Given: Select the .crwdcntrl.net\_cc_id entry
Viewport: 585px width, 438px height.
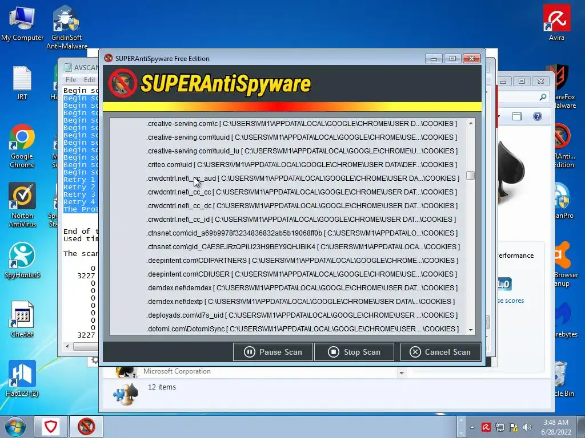Looking at the screenshot, I should point(300,220).
